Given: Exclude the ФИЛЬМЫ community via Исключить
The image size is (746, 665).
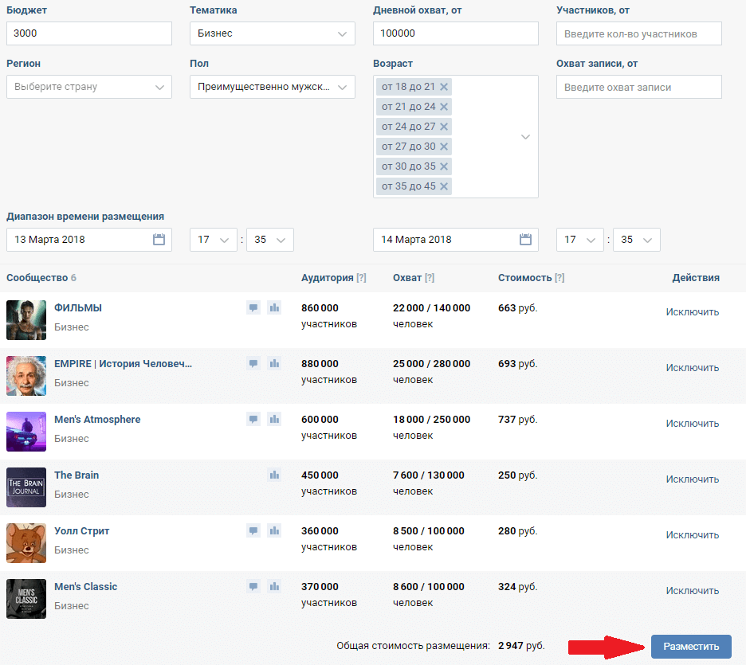Looking at the screenshot, I should (x=692, y=312).
